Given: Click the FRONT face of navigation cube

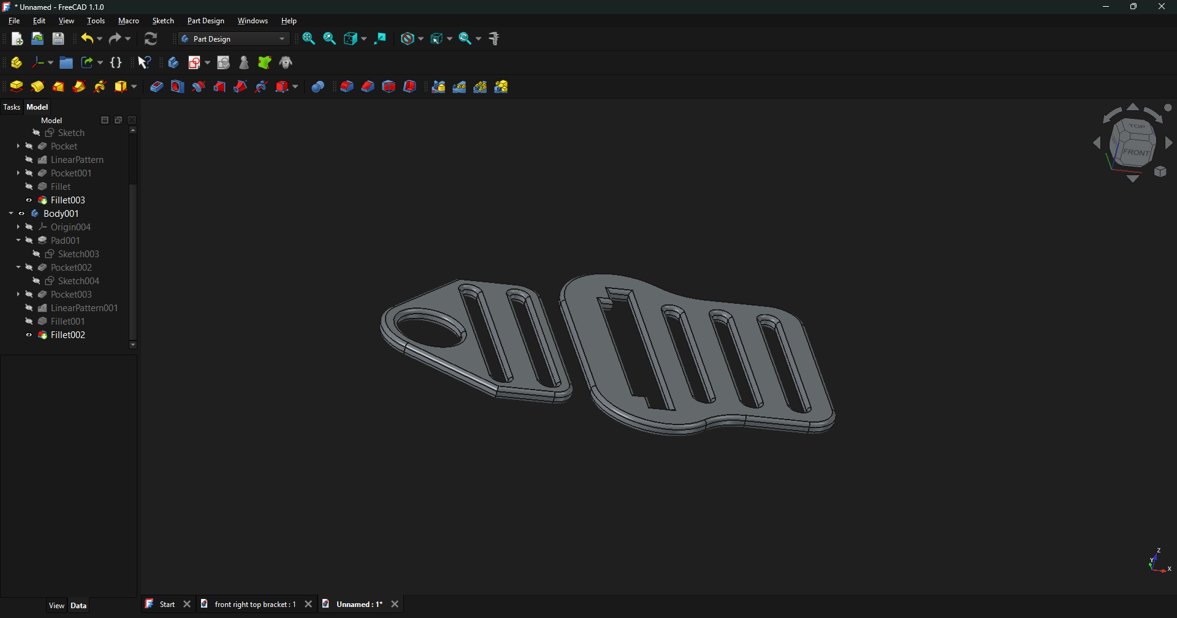Looking at the screenshot, I should tap(1136, 152).
